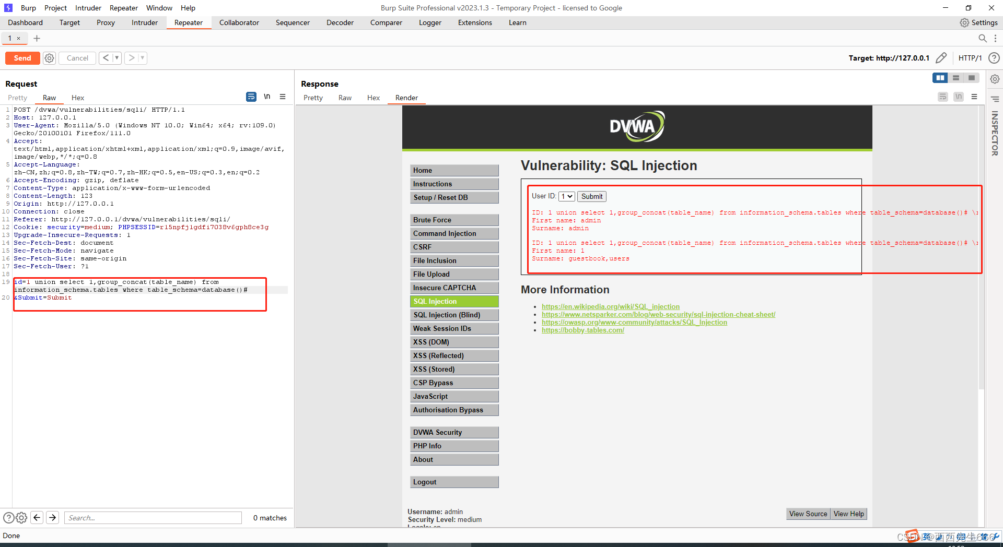The image size is (1003, 547).
Task: Click the Cancel button
Action: [x=77, y=58]
